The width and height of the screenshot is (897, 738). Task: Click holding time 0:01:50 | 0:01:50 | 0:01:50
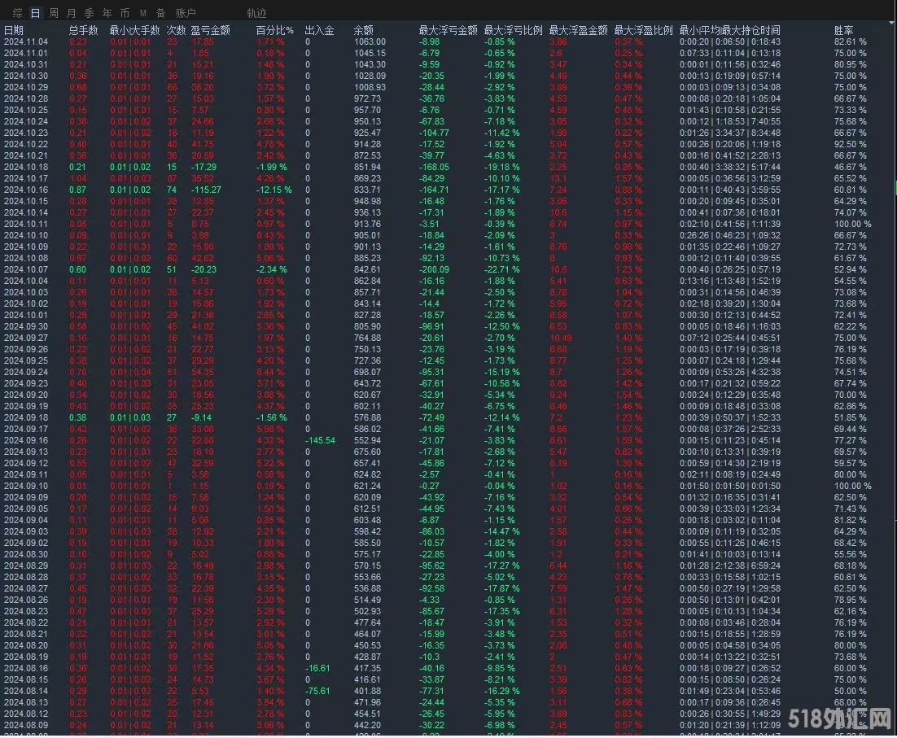730,486
